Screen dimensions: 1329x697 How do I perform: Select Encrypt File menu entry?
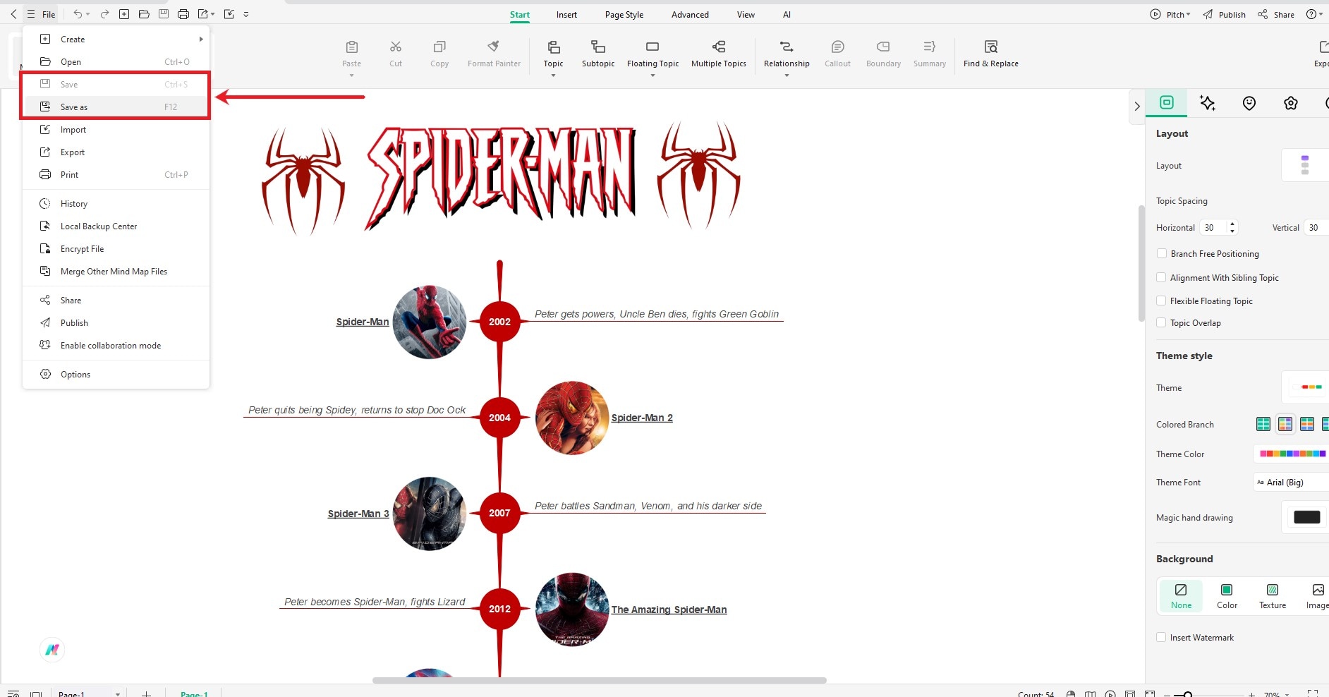pyautogui.click(x=116, y=249)
